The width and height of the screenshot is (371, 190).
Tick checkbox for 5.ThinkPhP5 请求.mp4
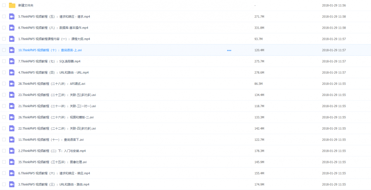(4, 16)
